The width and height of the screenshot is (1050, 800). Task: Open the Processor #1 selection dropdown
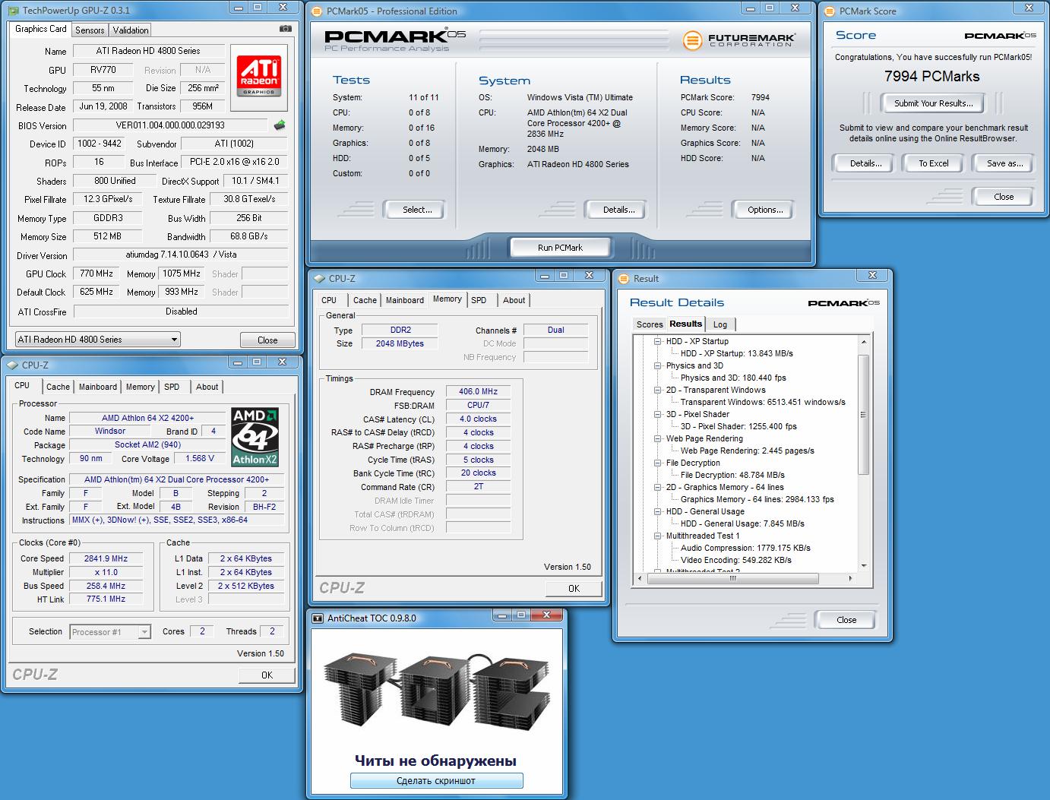click(110, 632)
